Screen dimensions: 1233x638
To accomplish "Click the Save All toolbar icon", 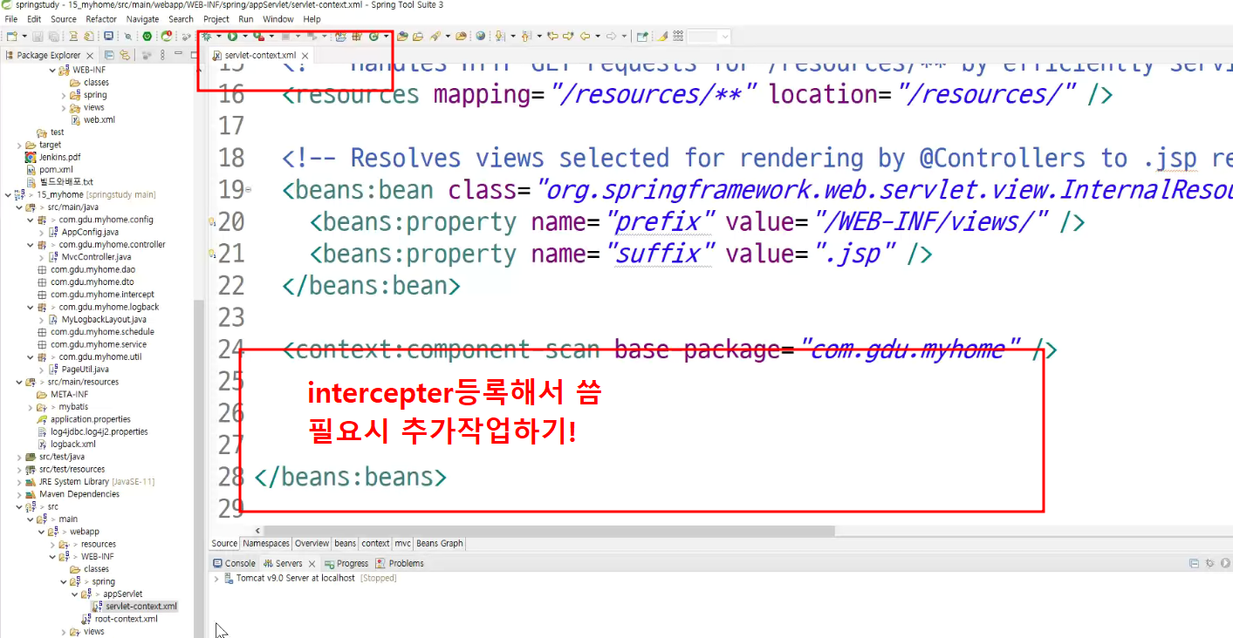I will 53,37.
